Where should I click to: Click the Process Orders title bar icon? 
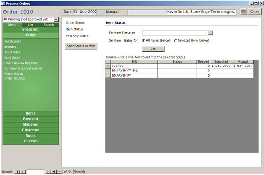3,3
